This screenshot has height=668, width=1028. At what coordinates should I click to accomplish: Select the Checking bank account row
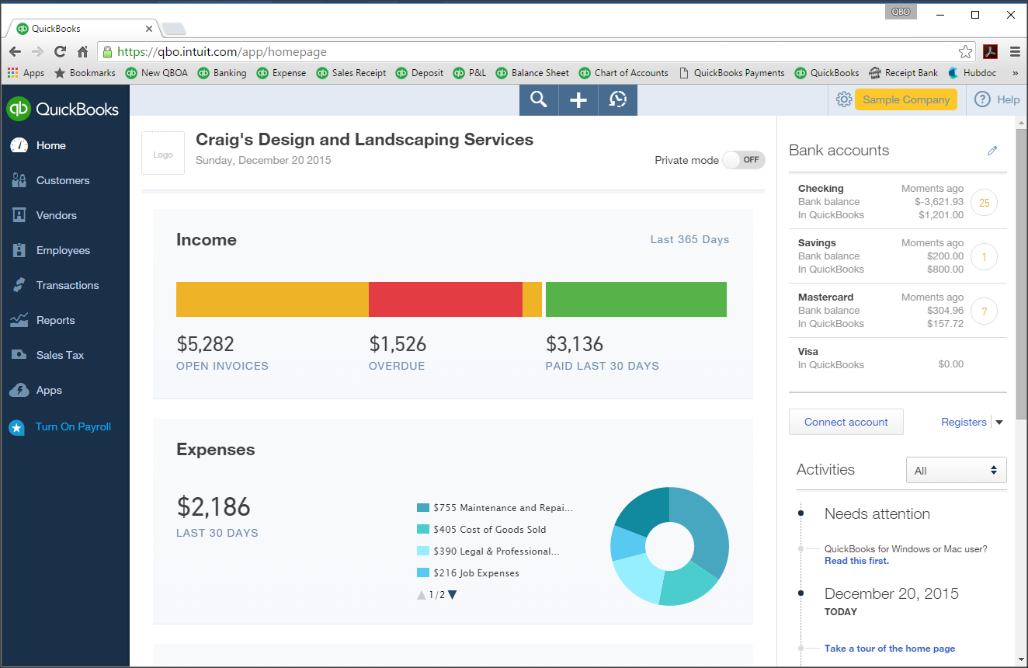click(898, 202)
